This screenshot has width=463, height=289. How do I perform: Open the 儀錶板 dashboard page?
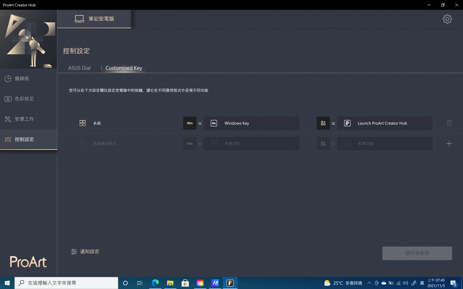pyautogui.click(x=22, y=79)
